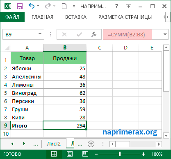Open the ФАЙЛ tab
171x159 pixels.
click(x=12, y=17)
